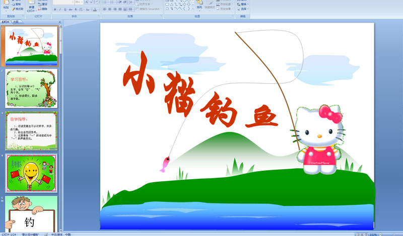
Task: Open Quick Styles (快速样式) gallery
Action: tap(210, 6)
